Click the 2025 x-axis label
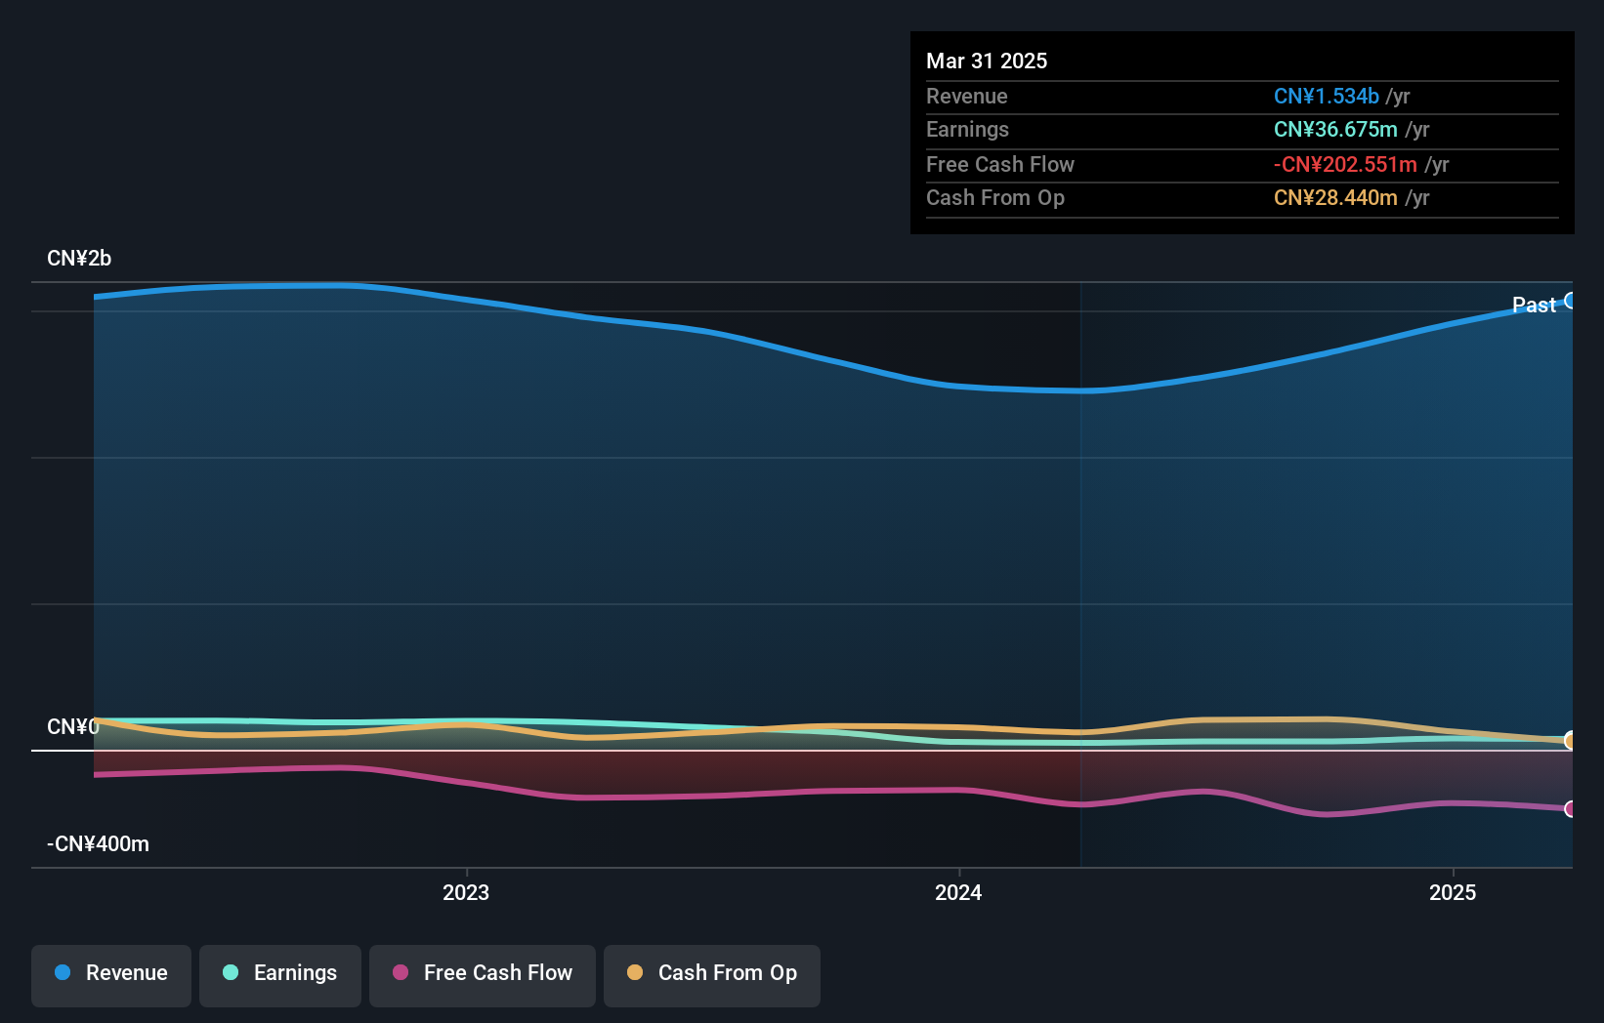Screen dimensions: 1604x1023 click(x=1453, y=892)
